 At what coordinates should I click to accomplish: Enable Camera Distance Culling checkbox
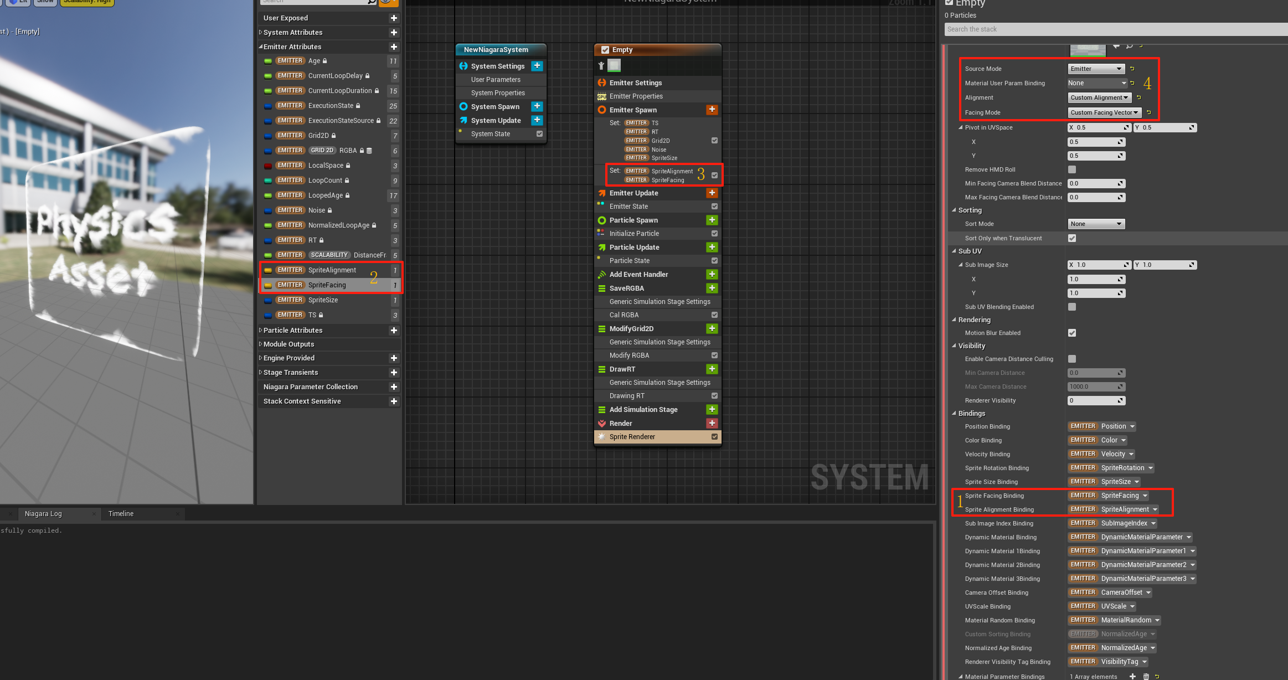coord(1072,359)
